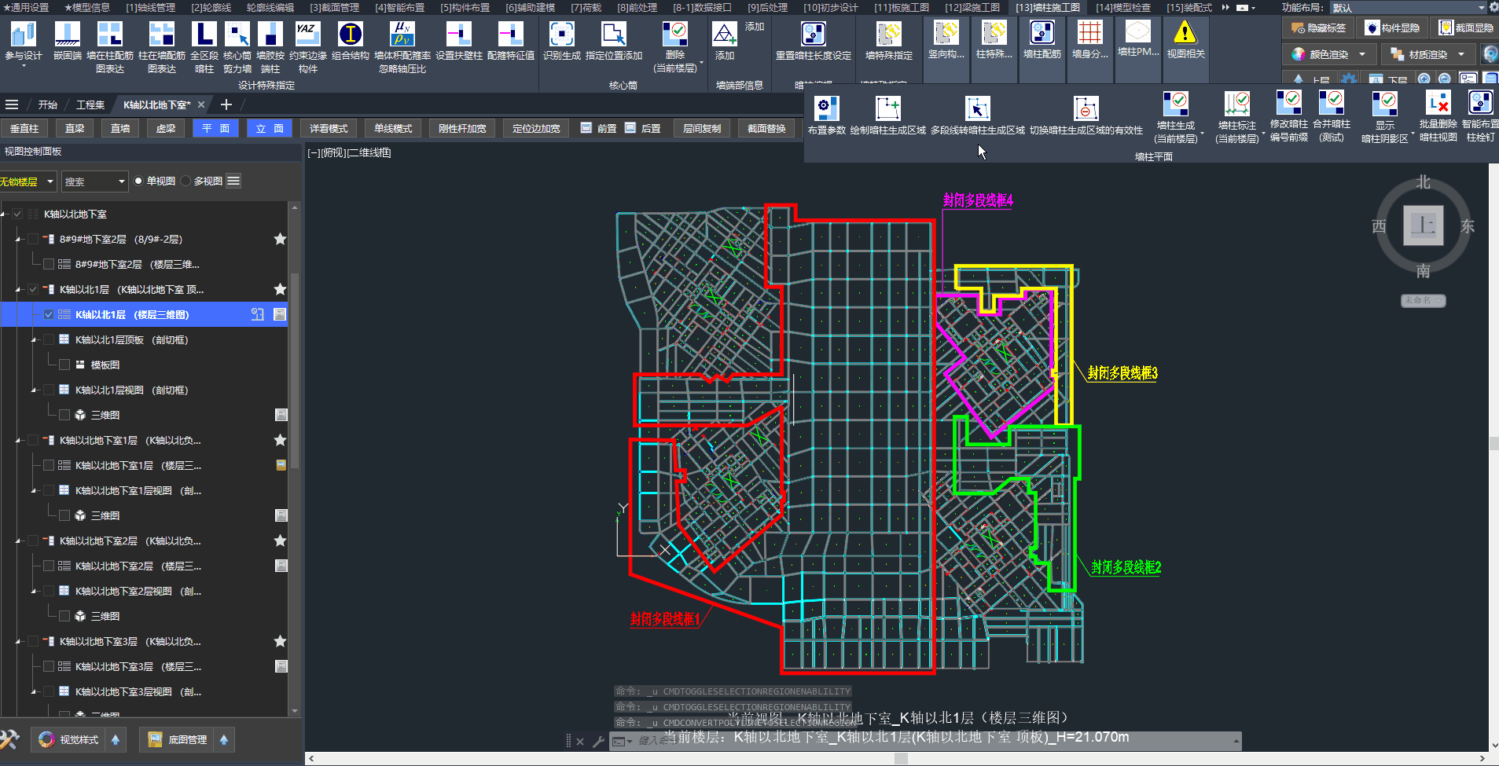Viewport: 1499px width, 766px height.
Task: Click the 批量删除暗柱视图 icon
Action: pyautogui.click(x=1438, y=104)
